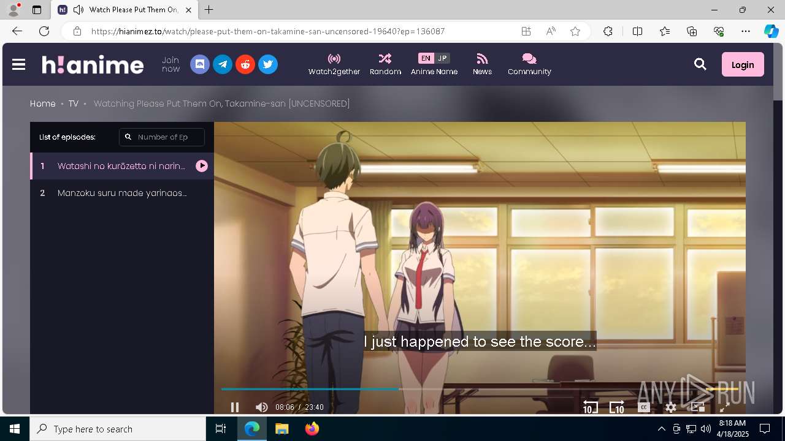Open Watch2gether page
This screenshot has width=785, height=441.
334,64
